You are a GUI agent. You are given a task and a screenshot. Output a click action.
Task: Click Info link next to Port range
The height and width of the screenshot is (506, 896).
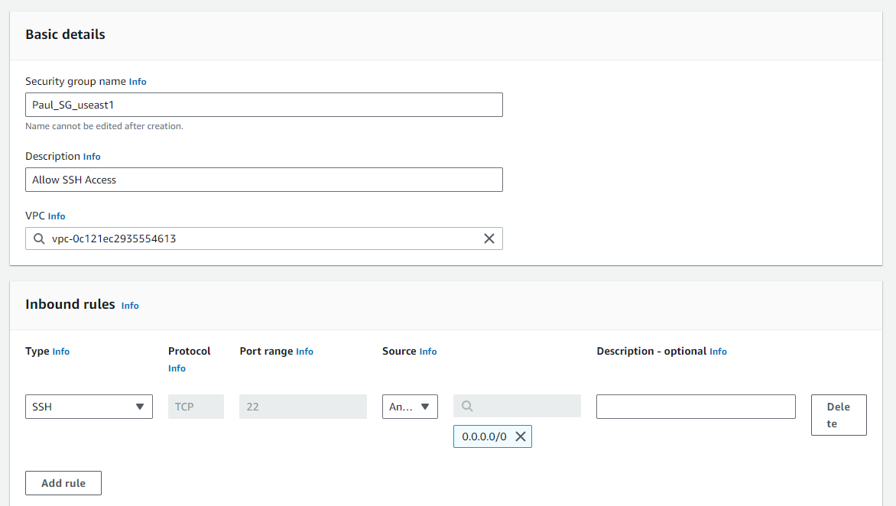pyautogui.click(x=304, y=352)
